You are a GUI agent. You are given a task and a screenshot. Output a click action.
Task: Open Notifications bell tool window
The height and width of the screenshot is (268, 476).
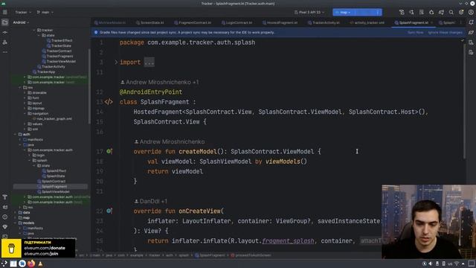coord(471,22)
